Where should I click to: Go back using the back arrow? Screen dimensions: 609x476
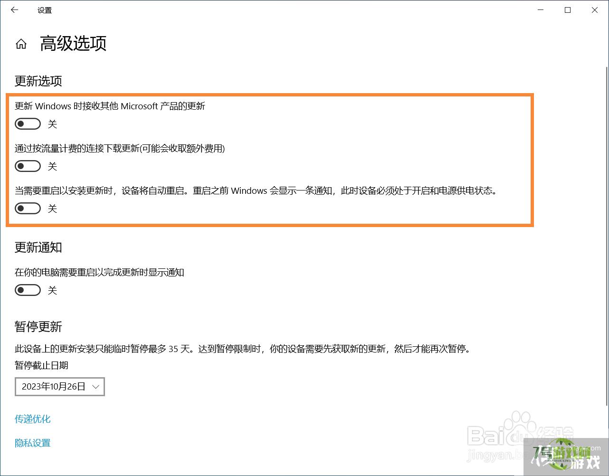(x=15, y=10)
